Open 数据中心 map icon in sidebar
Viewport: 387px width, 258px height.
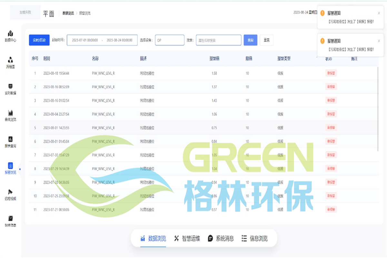(10, 34)
